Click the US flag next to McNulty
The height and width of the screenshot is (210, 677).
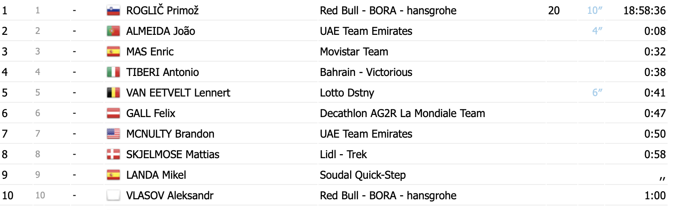113,134
